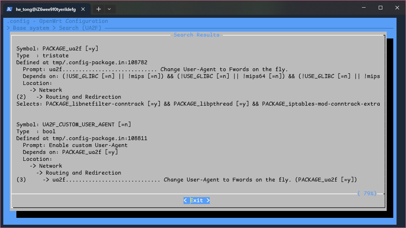
Task: Click the Base system breadcrumb
Action: point(31,28)
